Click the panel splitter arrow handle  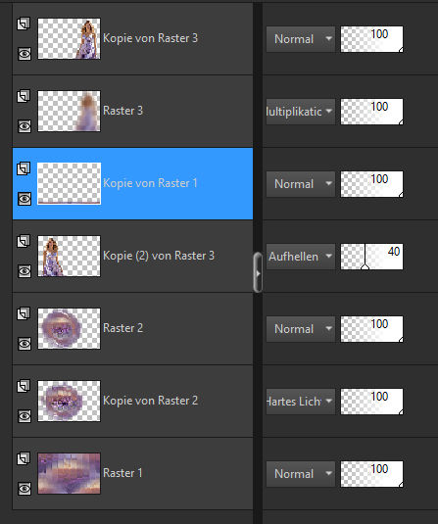tap(258, 272)
